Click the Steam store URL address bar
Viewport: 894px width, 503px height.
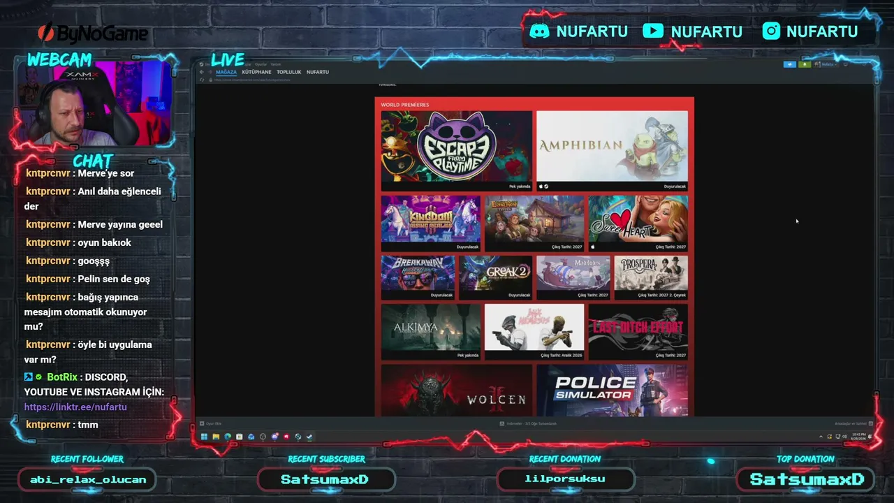pos(251,80)
